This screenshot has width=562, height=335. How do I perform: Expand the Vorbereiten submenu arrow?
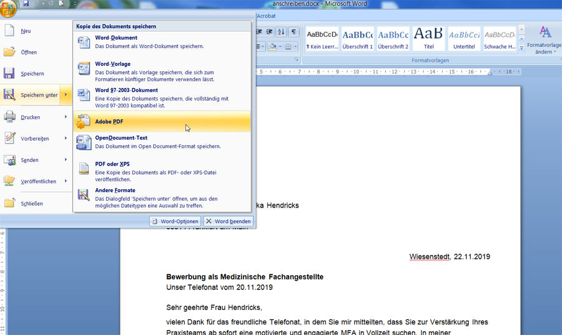66,138
